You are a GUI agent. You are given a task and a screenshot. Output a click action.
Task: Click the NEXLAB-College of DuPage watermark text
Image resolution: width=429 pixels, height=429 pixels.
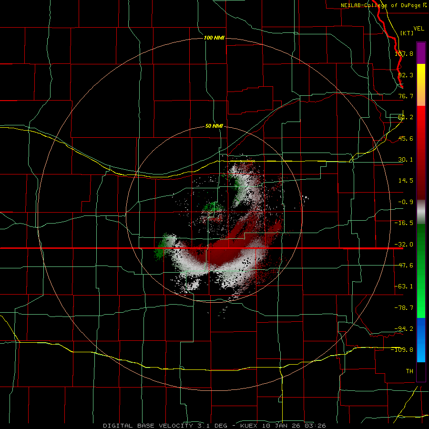[380, 5]
